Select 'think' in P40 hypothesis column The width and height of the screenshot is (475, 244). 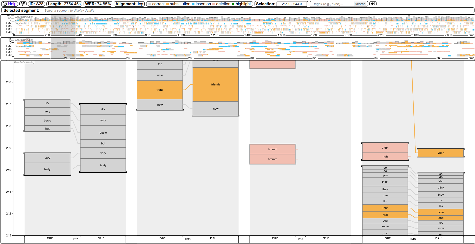pyautogui.click(x=441, y=188)
